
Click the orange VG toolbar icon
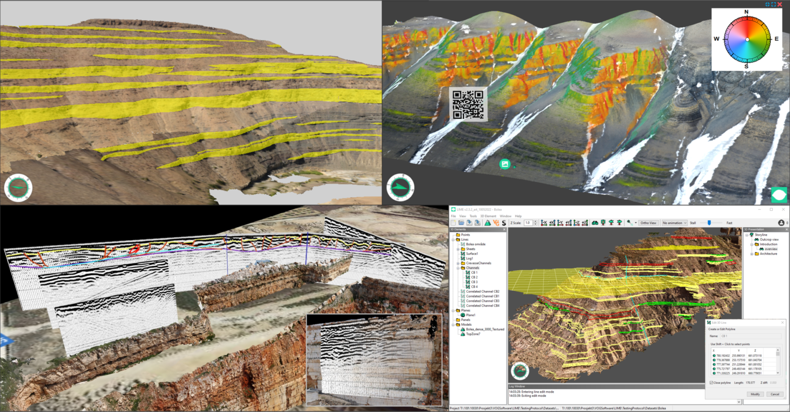496,223
